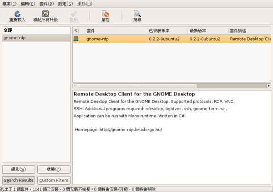Click the bold Remote Desktop Client heading

(134, 94)
